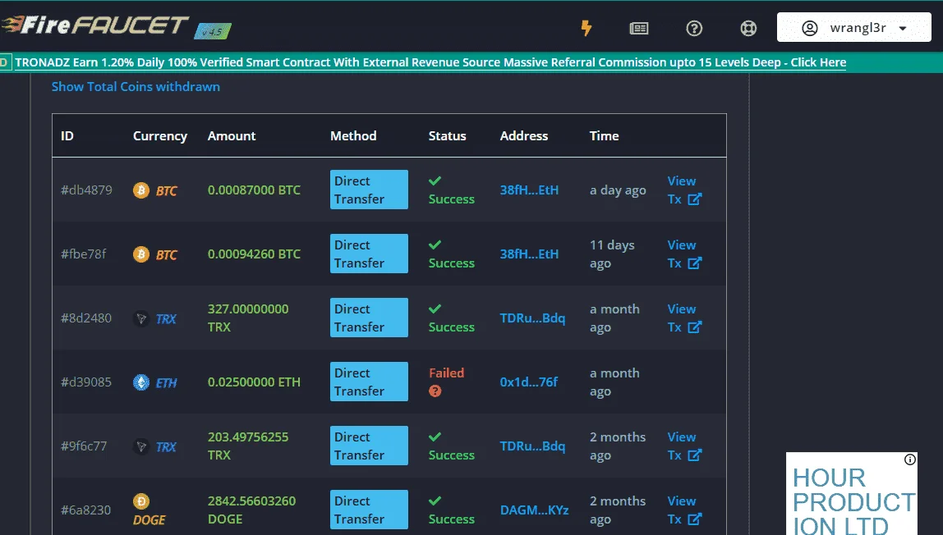Click Direct Transfer badge in row #6a8230
The image size is (943, 535).
[x=369, y=510]
